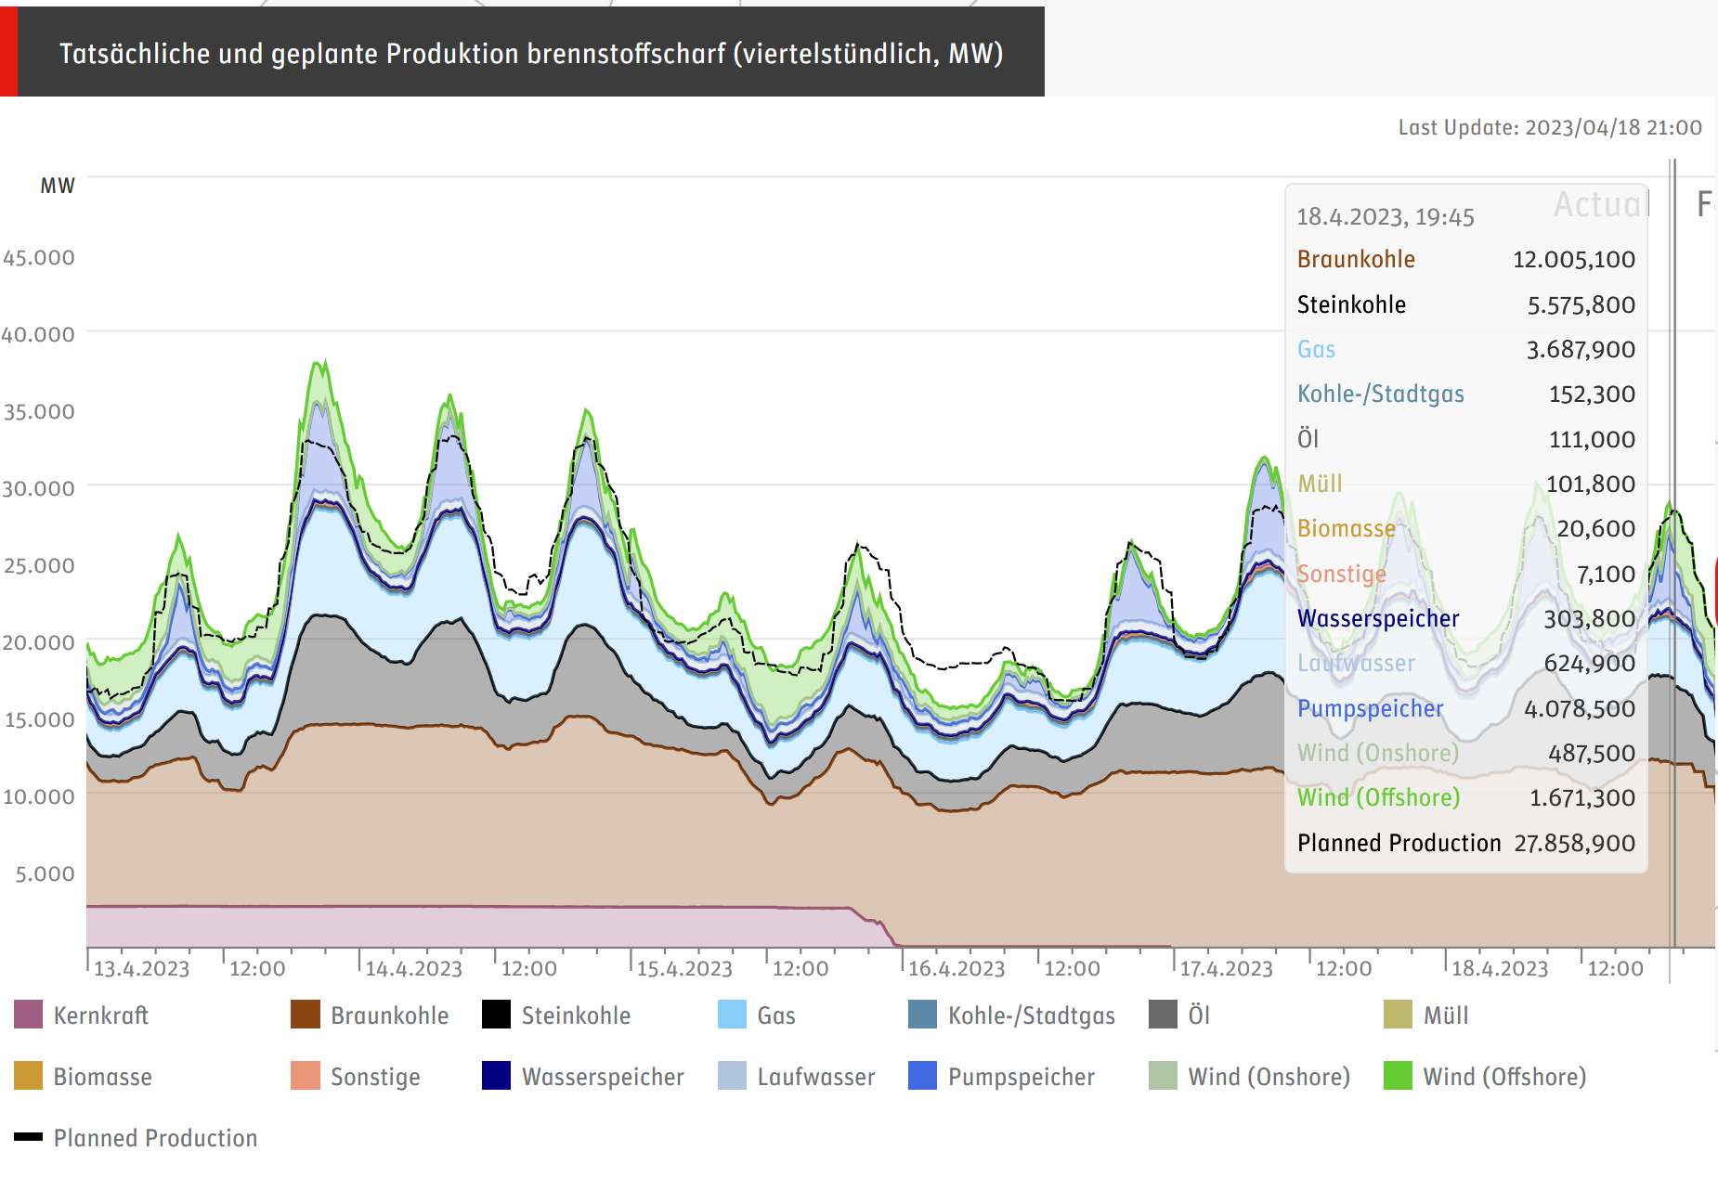Click the Gas value 3.687,900 in tooltip
This screenshot has width=1718, height=1177.
[1581, 349]
